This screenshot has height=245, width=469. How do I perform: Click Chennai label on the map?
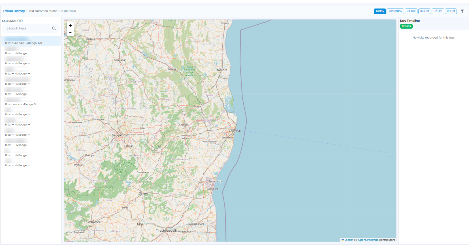pyautogui.click(x=235, y=131)
